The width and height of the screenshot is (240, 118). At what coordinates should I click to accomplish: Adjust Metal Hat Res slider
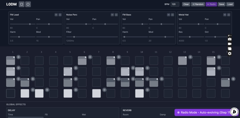191,37
